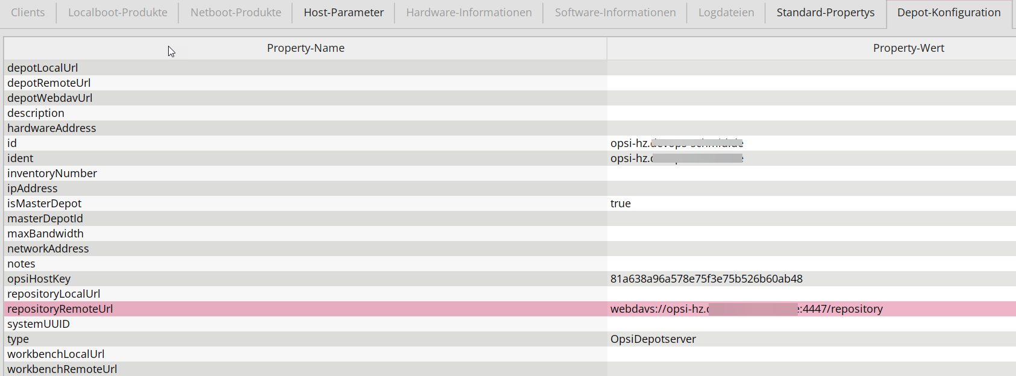1016x376 pixels.
Task: Select the depotLocalUrl property row
Action: coord(510,68)
